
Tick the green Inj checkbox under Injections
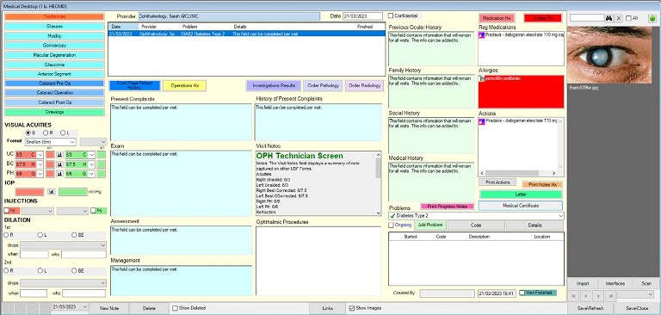point(93,210)
